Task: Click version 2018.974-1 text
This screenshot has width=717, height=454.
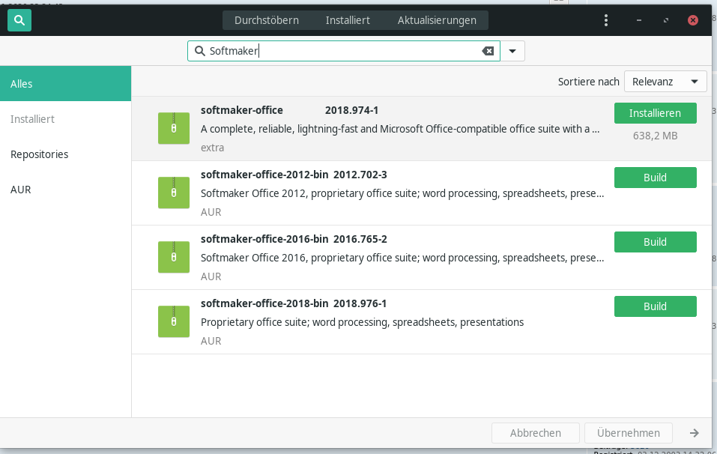Action: tap(351, 110)
